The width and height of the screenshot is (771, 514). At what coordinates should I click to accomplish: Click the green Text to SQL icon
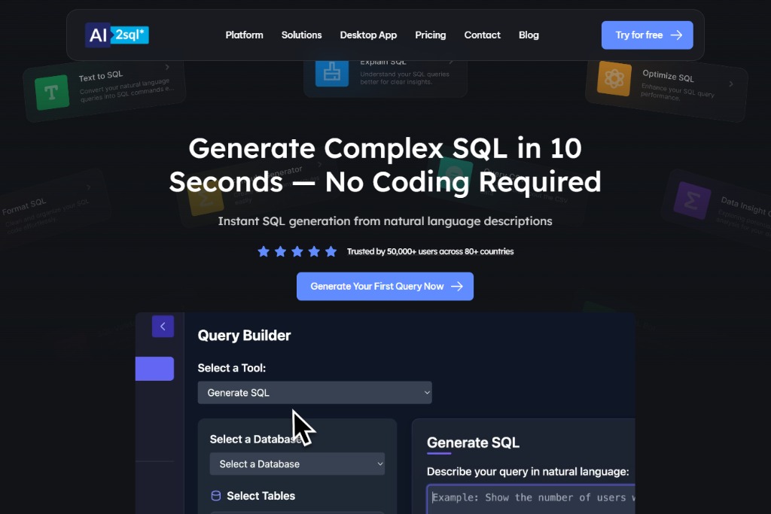tap(51, 93)
